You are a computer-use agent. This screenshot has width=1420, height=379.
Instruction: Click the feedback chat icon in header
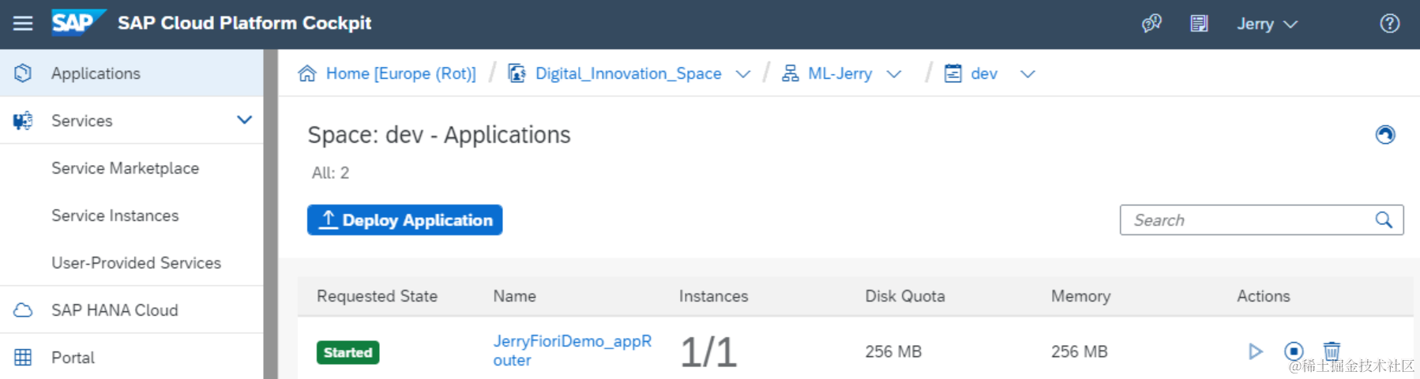(x=1151, y=24)
